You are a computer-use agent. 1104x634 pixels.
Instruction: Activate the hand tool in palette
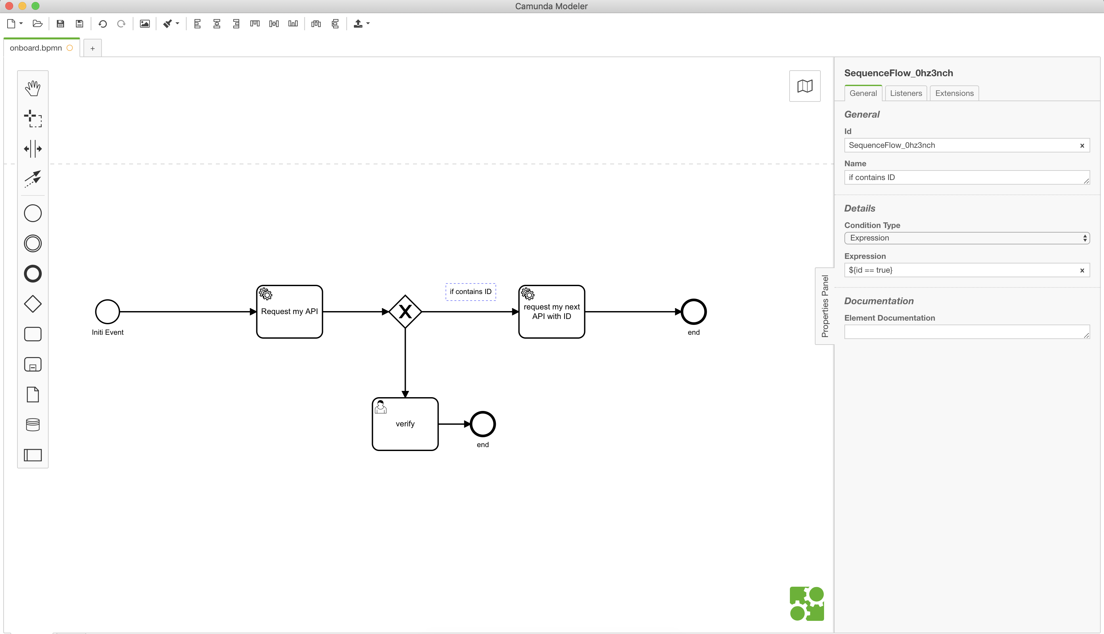tap(33, 88)
